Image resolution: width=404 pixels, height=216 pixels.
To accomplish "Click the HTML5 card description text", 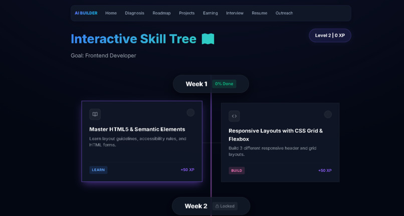I will coord(137,142).
